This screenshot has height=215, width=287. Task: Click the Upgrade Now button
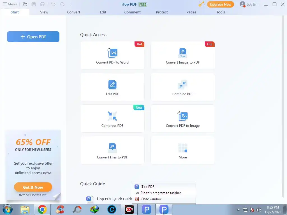(220, 4)
